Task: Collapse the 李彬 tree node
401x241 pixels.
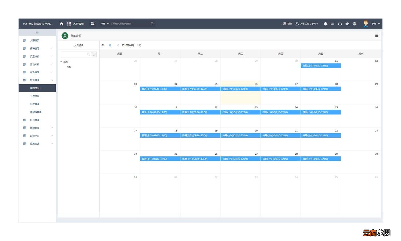Action: point(61,62)
